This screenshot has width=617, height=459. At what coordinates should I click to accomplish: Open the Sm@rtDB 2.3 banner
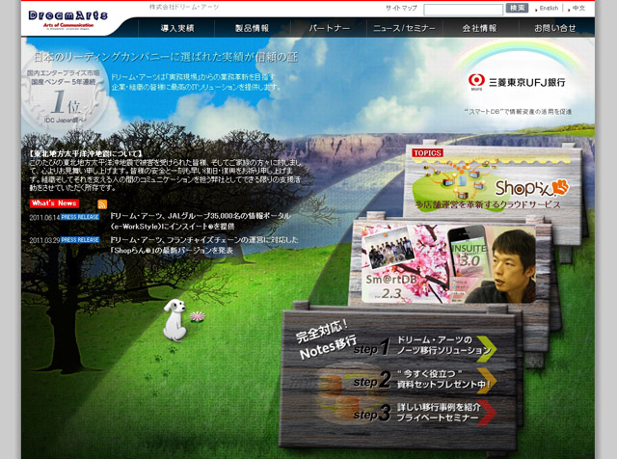coord(448,263)
